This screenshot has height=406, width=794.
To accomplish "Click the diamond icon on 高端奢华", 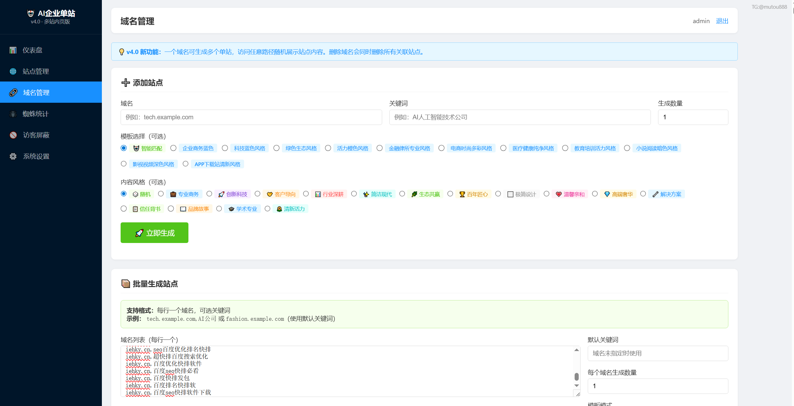I will point(607,194).
